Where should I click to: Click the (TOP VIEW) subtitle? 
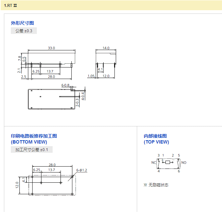(156, 142)
